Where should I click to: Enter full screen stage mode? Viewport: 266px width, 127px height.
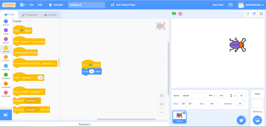click(261, 14)
